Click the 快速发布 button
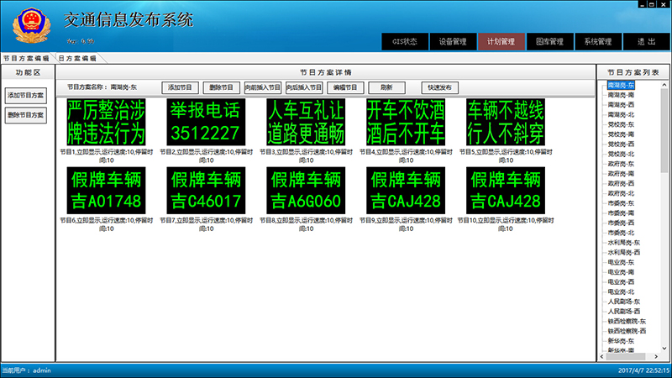Screen dimensions: 672x378 (x=440, y=87)
